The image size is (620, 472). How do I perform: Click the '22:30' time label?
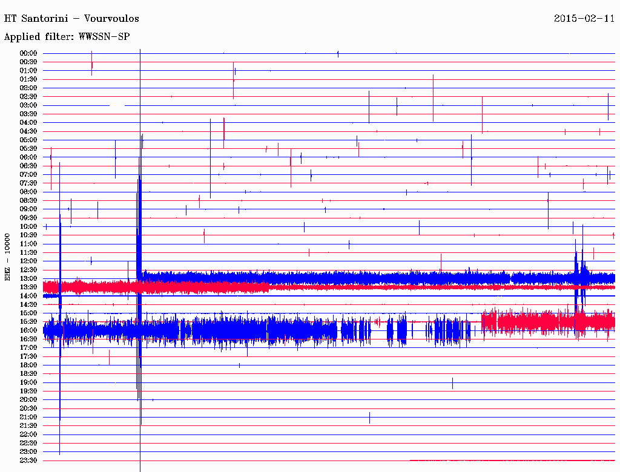pyautogui.click(x=28, y=443)
